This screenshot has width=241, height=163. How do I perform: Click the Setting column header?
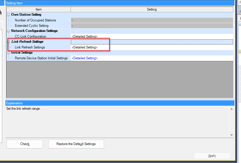152,9
